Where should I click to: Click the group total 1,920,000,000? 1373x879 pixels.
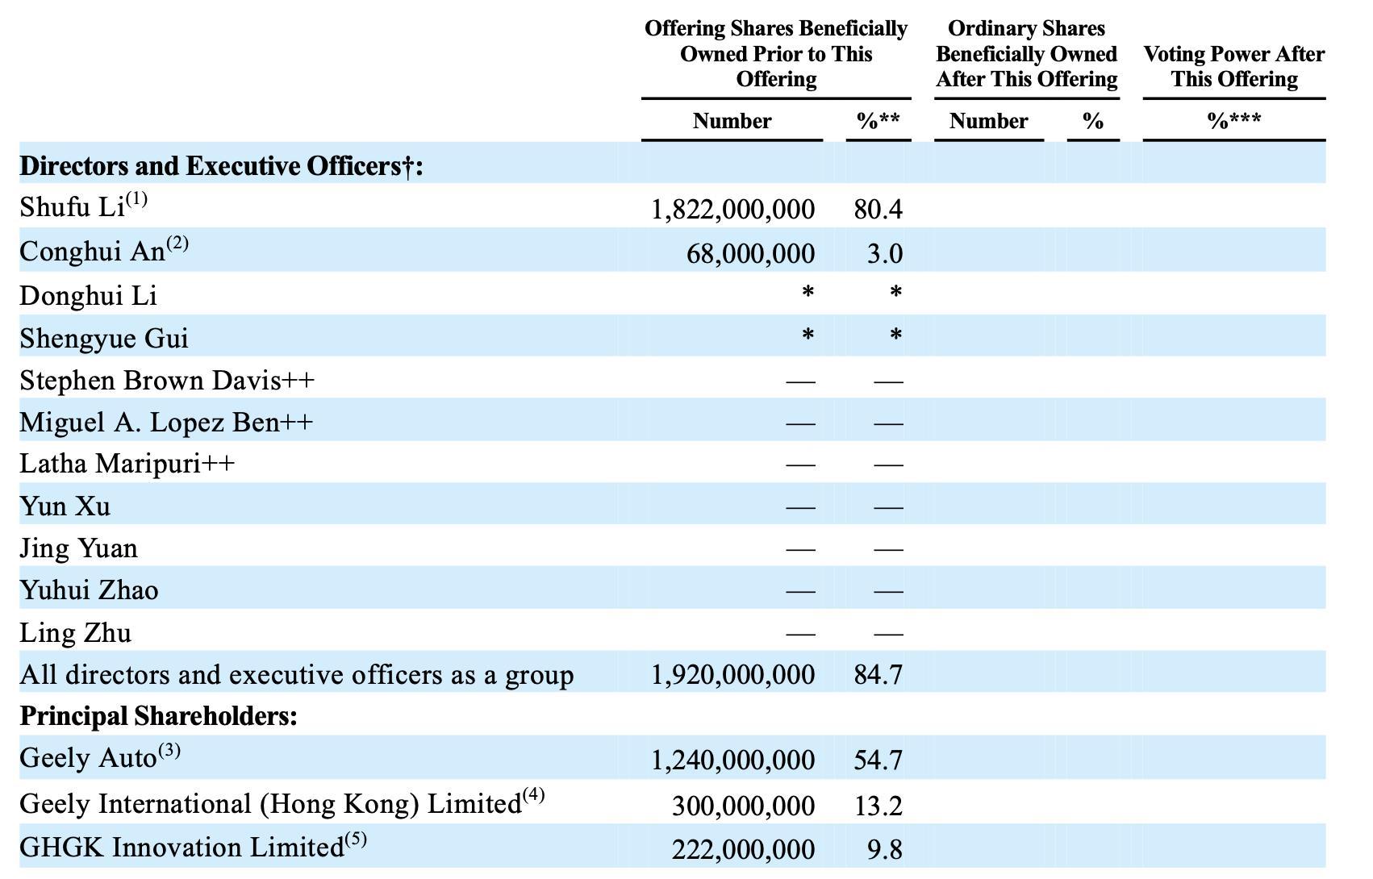point(732,674)
